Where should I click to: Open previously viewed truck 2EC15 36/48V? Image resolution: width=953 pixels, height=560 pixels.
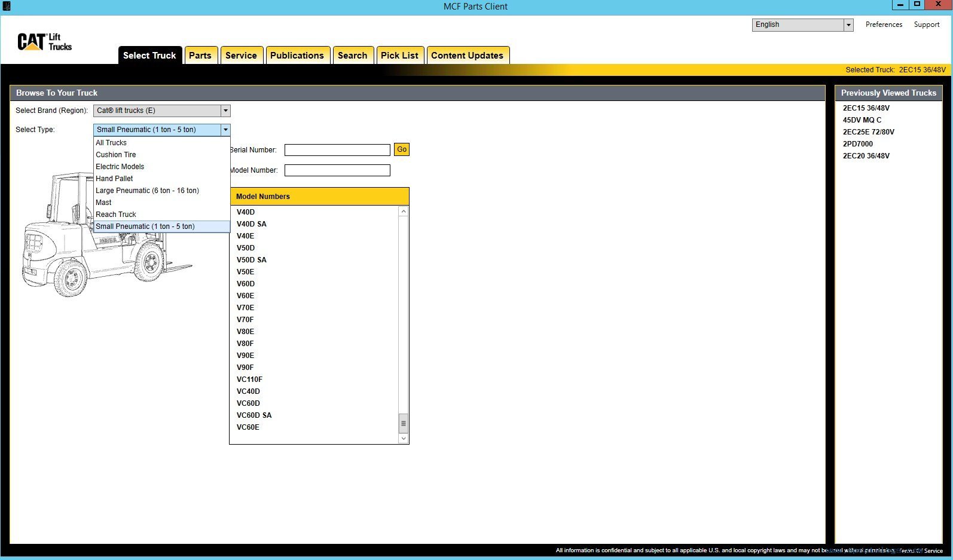pos(866,108)
